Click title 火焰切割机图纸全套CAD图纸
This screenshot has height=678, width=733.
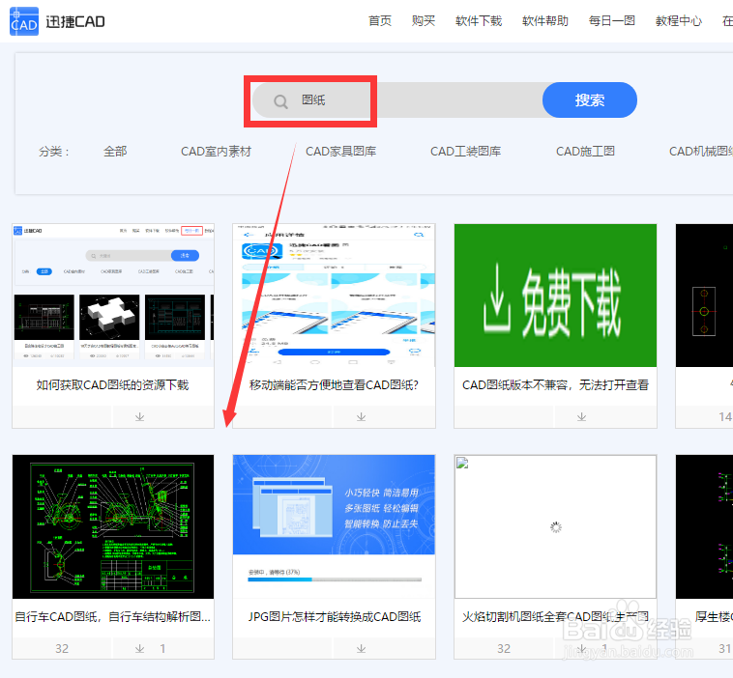click(x=555, y=617)
